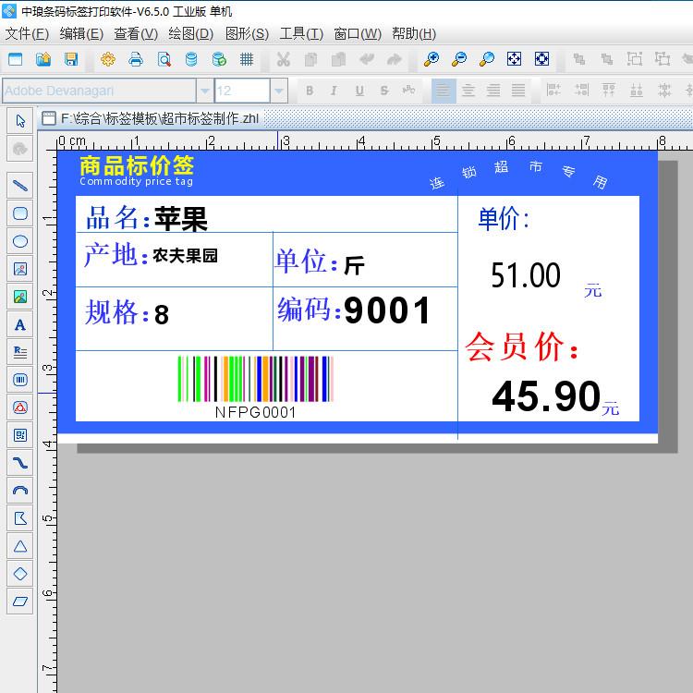Select the 斤 unit text
This screenshot has width=693, height=693.
(x=354, y=265)
